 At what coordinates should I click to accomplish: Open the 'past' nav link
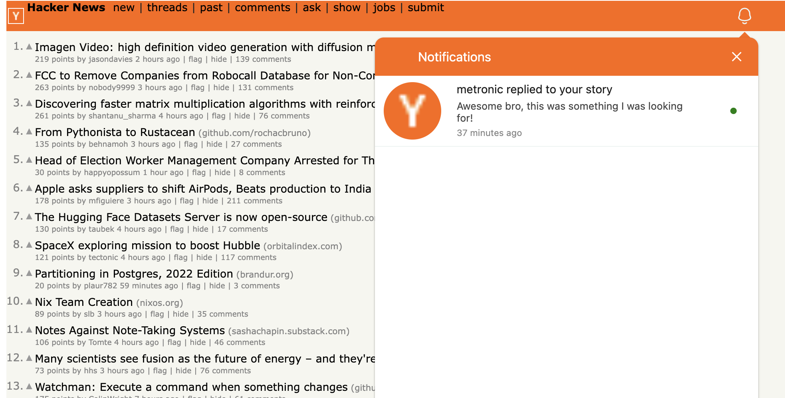[211, 8]
